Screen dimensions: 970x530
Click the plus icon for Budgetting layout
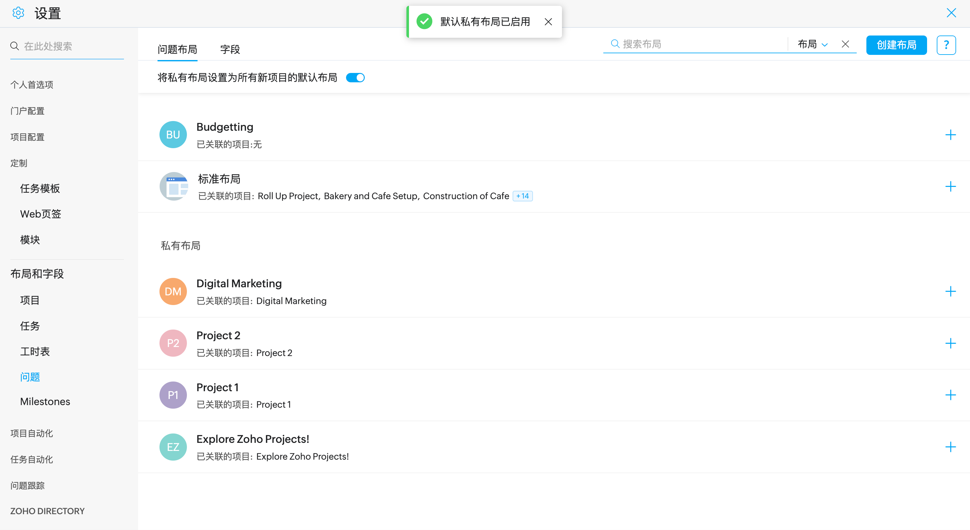click(x=950, y=135)
